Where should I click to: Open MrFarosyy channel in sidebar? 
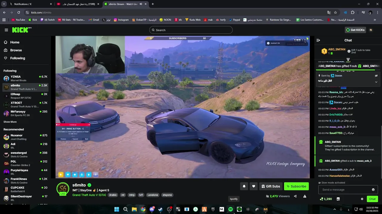click(x=25, y=113)
